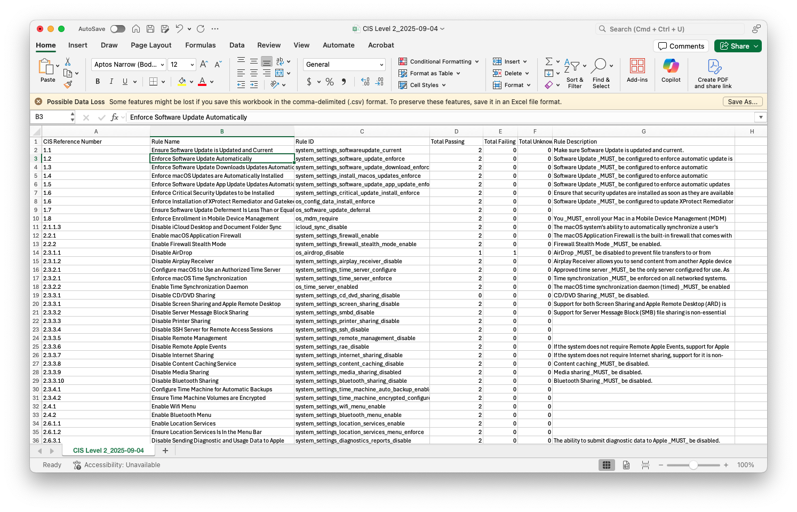Toggle center horizontal alignment

pyautogui.click(x=254, y=73)
